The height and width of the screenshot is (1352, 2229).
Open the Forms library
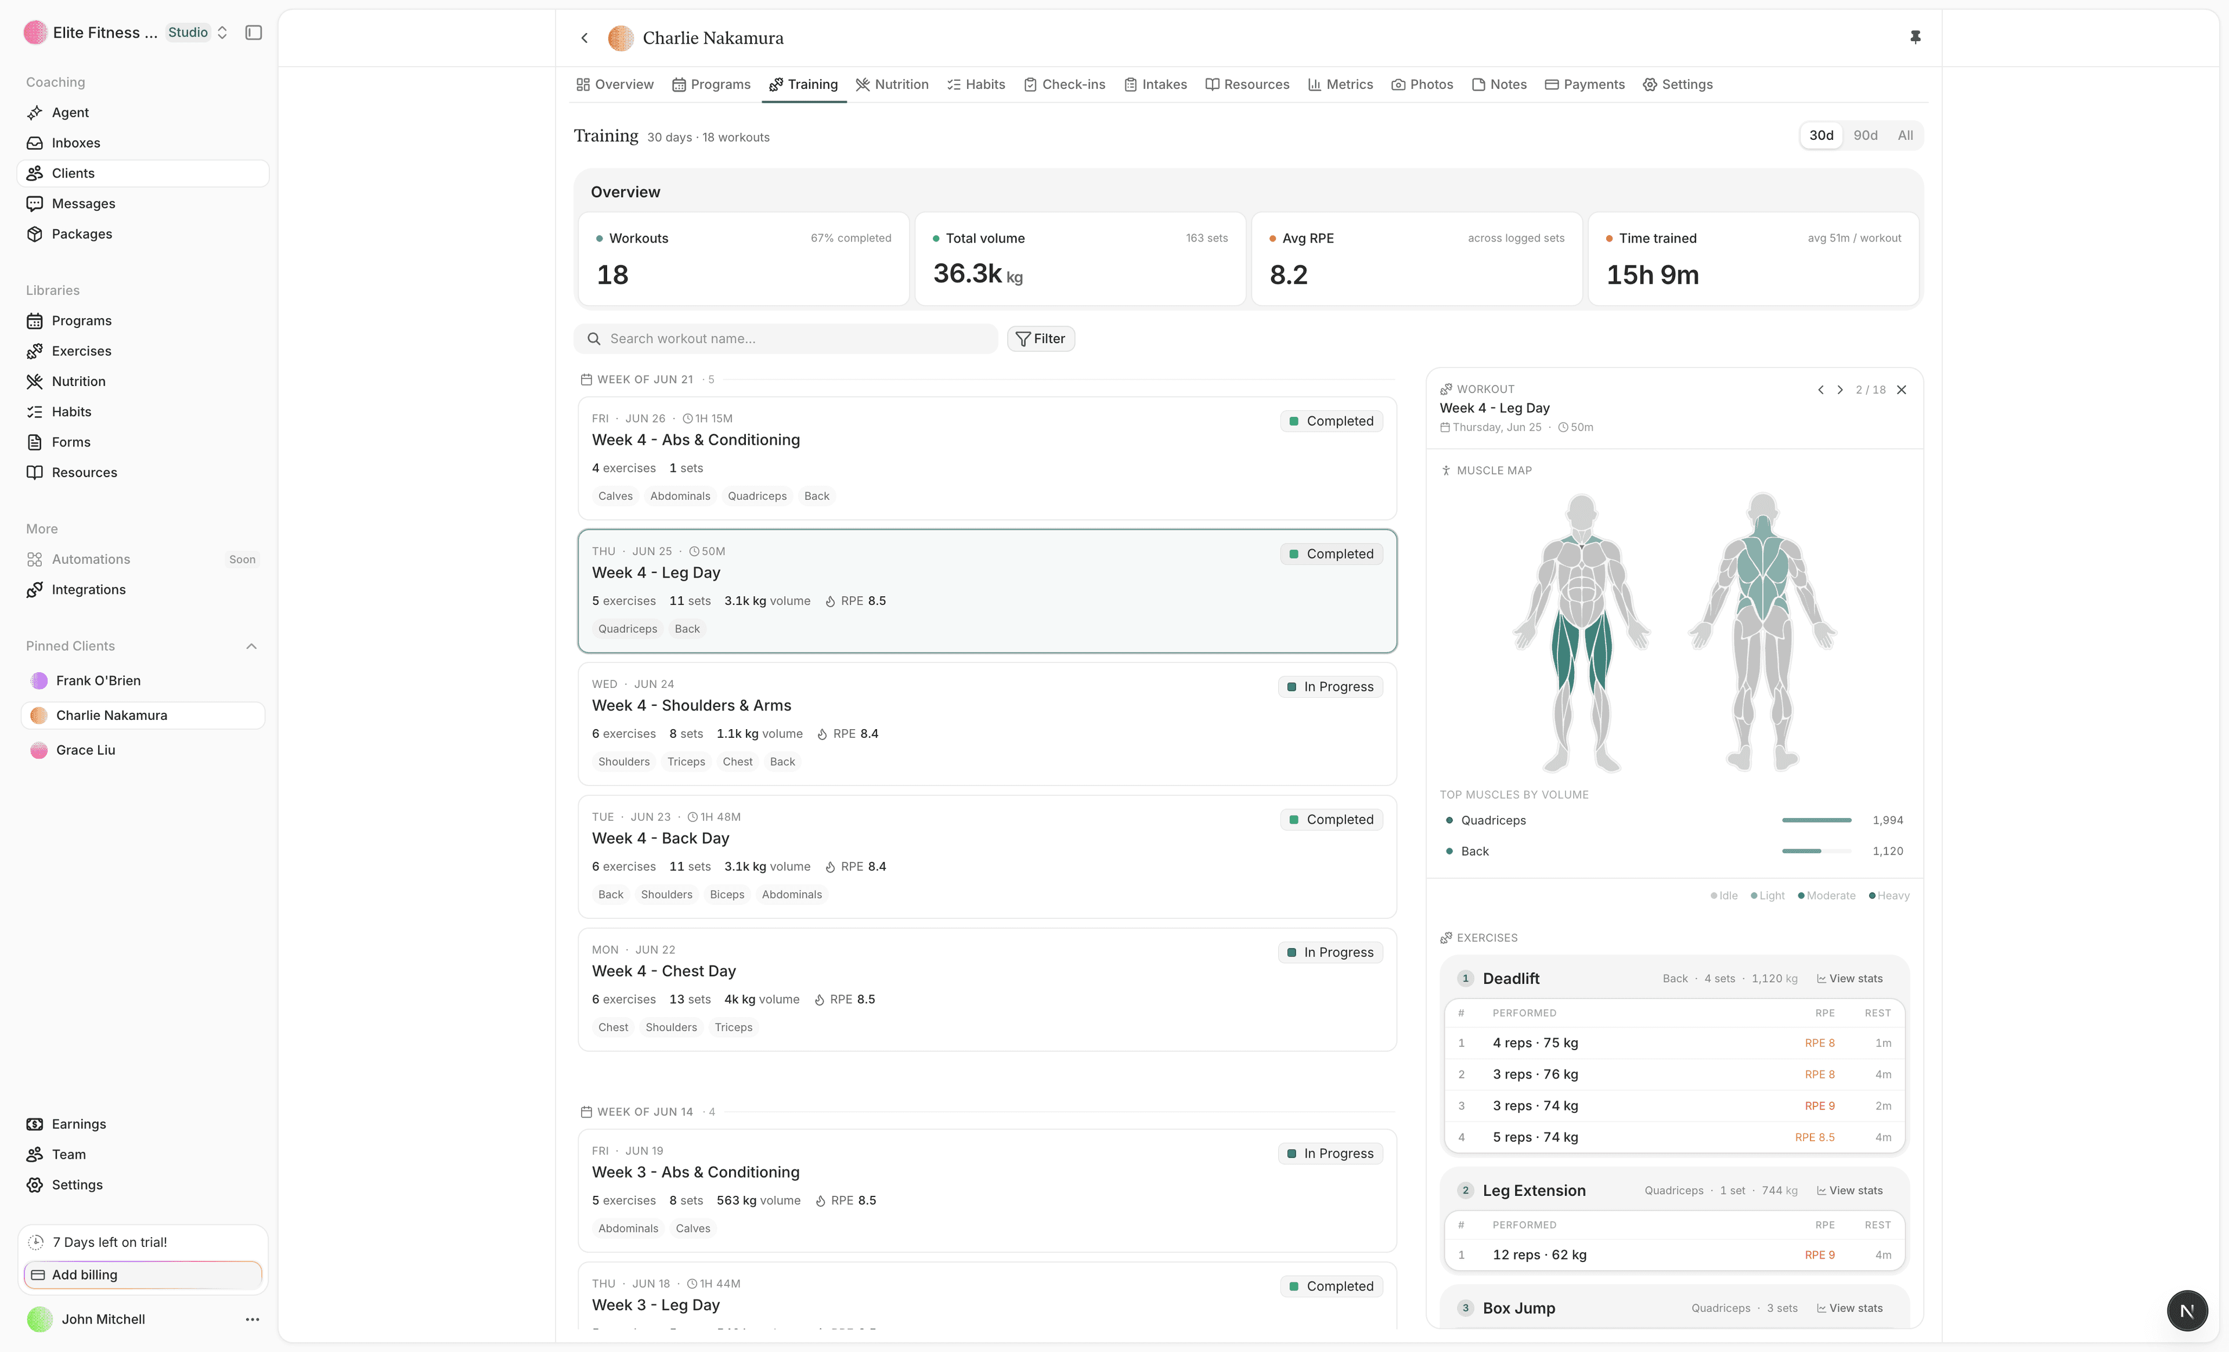tap(143, 442)
